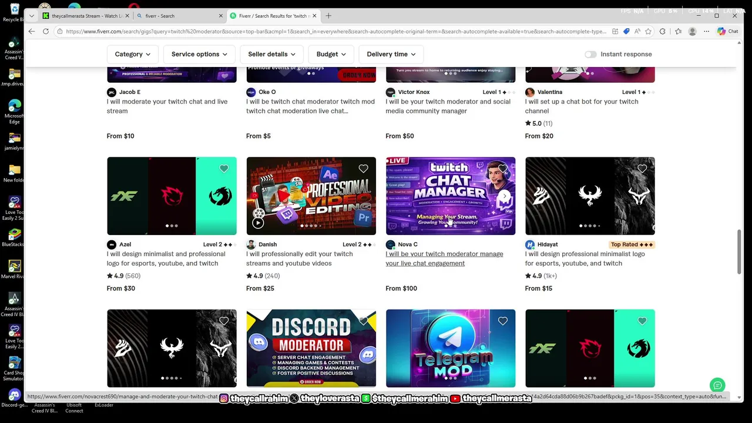Open Valentina chat bot setup gig title
752x423 pixels.
coord(582,106)
